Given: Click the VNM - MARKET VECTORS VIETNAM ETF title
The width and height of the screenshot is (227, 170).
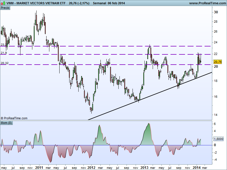Looking at the screenshot, I should click(x=36, y=3).
